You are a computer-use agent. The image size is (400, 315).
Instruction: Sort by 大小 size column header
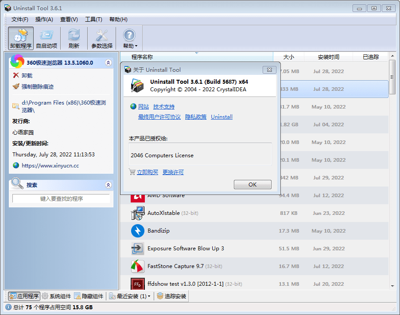pyautogui.click(x=288, y=57)
